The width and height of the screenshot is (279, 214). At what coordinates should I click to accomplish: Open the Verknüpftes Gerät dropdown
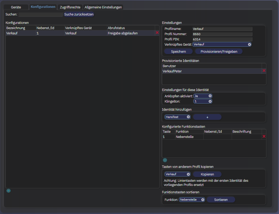coord(222,44)
